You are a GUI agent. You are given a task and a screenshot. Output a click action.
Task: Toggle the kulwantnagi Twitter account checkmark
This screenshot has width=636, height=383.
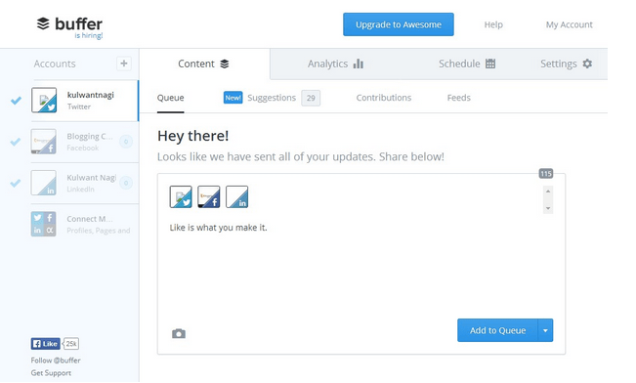[x=16, y=101]
